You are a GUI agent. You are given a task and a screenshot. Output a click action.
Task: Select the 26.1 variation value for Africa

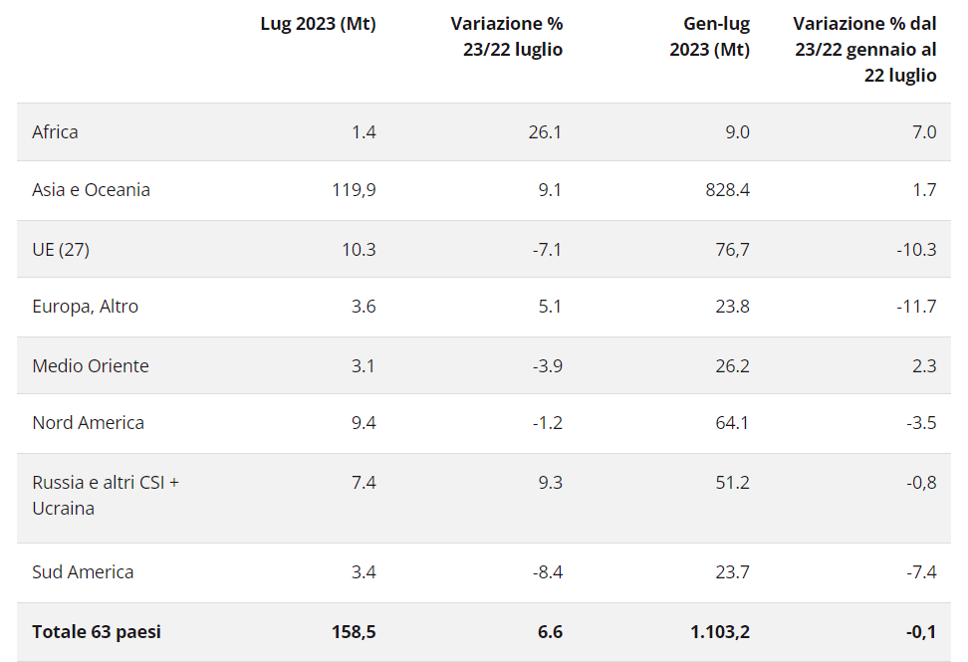coord(545,132)
